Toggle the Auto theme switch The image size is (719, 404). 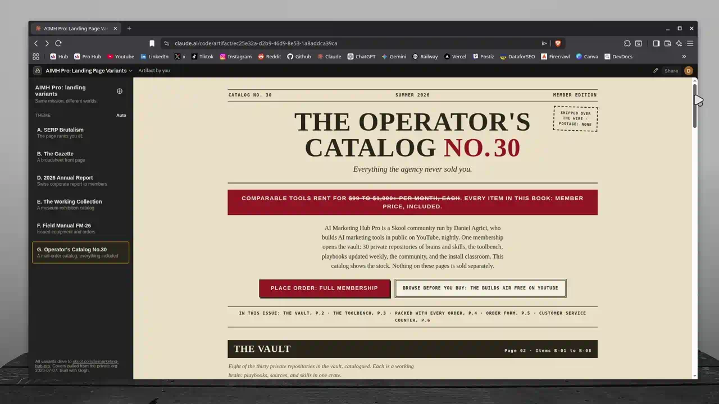121,115
